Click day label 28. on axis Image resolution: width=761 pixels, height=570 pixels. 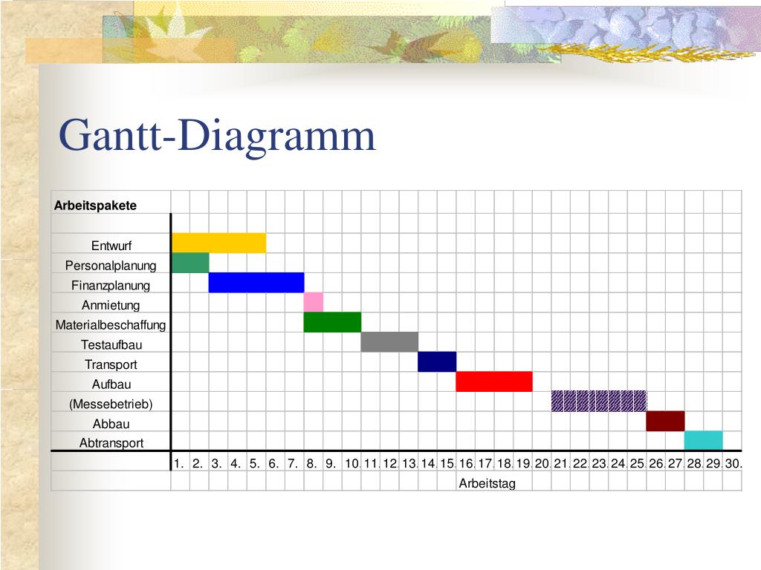coord(695,464)
